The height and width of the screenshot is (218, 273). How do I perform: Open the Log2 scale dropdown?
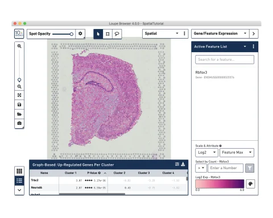(x=206, y=153)
